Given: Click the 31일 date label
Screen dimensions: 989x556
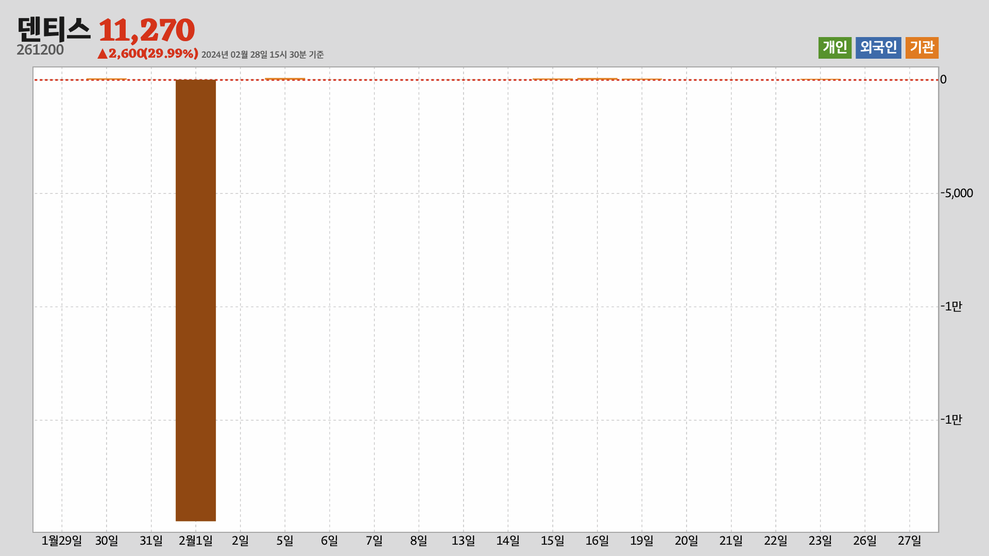Looking at the screenshot, I should (x=151, y=541).
